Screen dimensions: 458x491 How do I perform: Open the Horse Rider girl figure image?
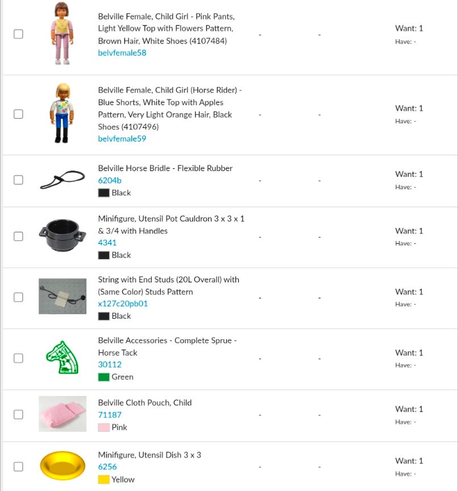(x=62, y=114)
